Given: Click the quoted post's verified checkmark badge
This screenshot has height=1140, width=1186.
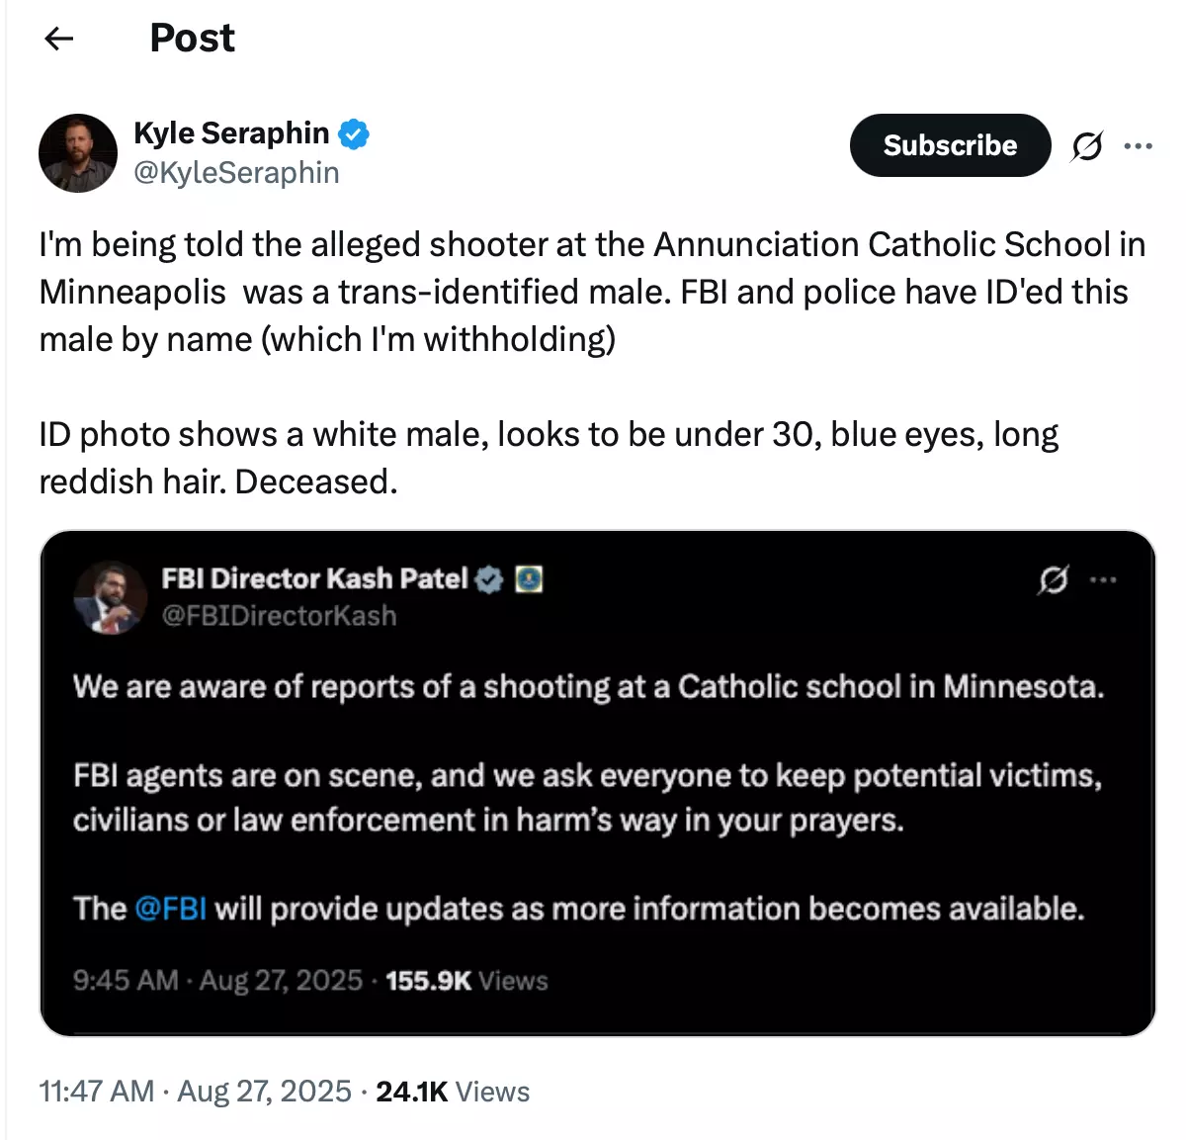Looking at the screenshot, I should 489,579.
